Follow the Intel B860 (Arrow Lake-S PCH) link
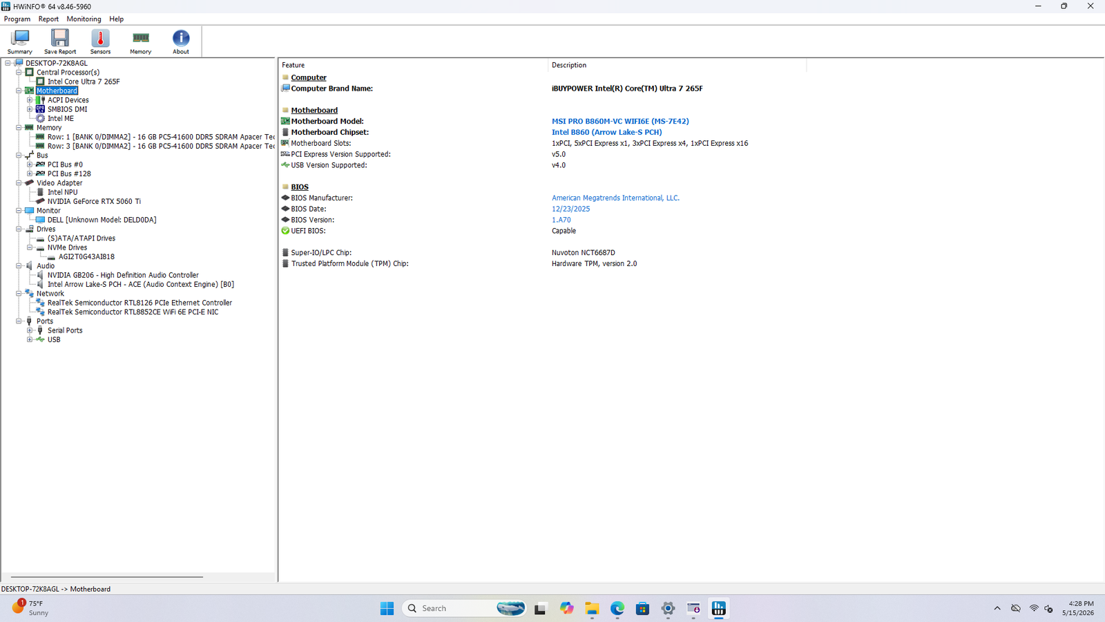The image size is (1105, 622). (x=606, y=133)
